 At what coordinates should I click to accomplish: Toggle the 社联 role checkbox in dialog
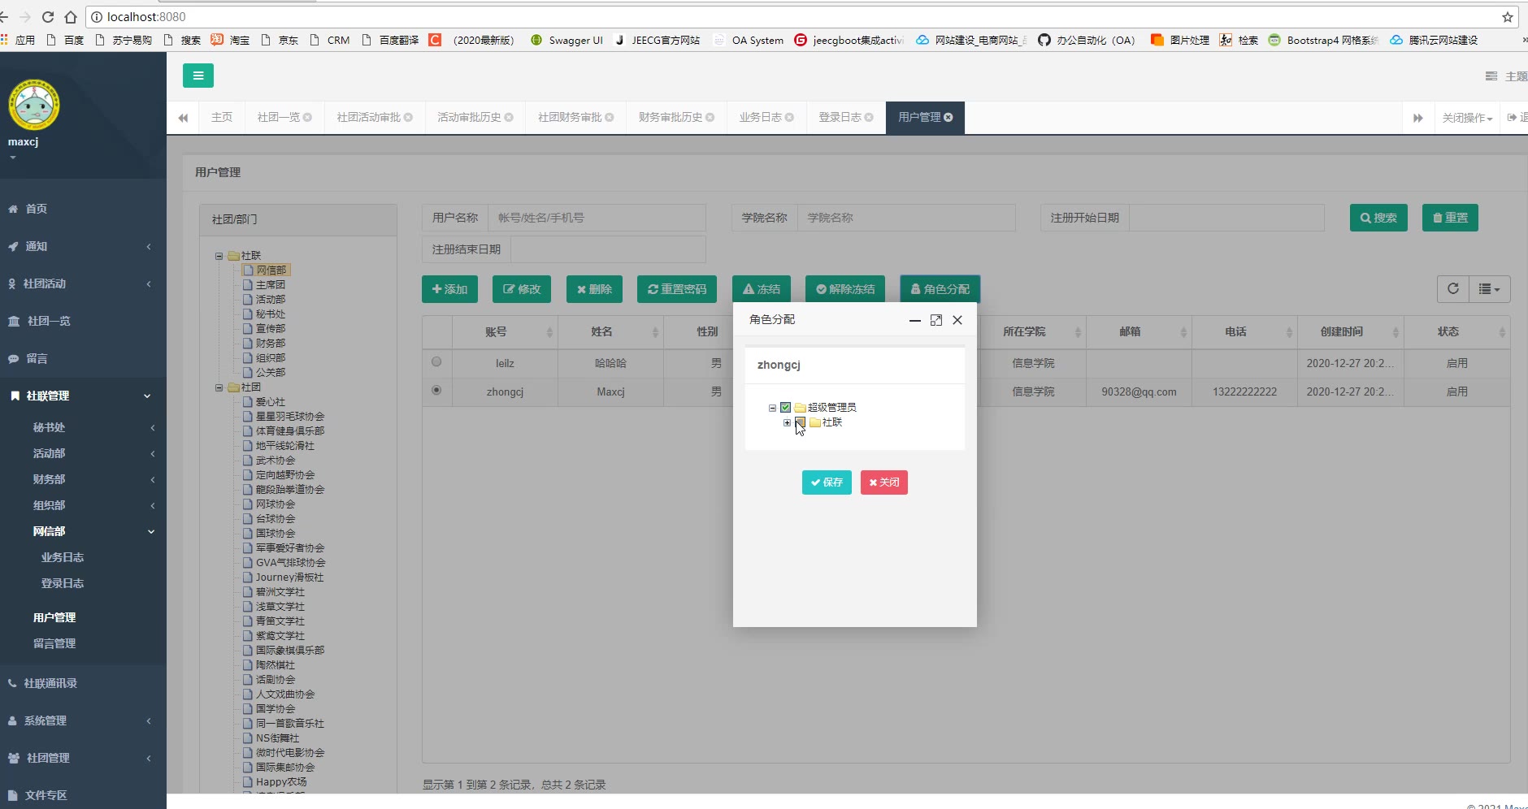click(x=801, y=422)
